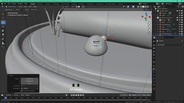Switch to Rendered viewport shading
184x103 pixels.
(x=148, y=7)
